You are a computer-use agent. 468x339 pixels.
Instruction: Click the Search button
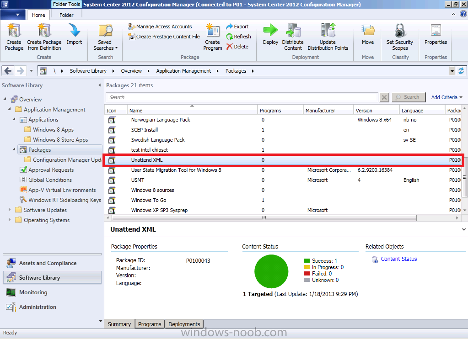[x=409, y=97]
